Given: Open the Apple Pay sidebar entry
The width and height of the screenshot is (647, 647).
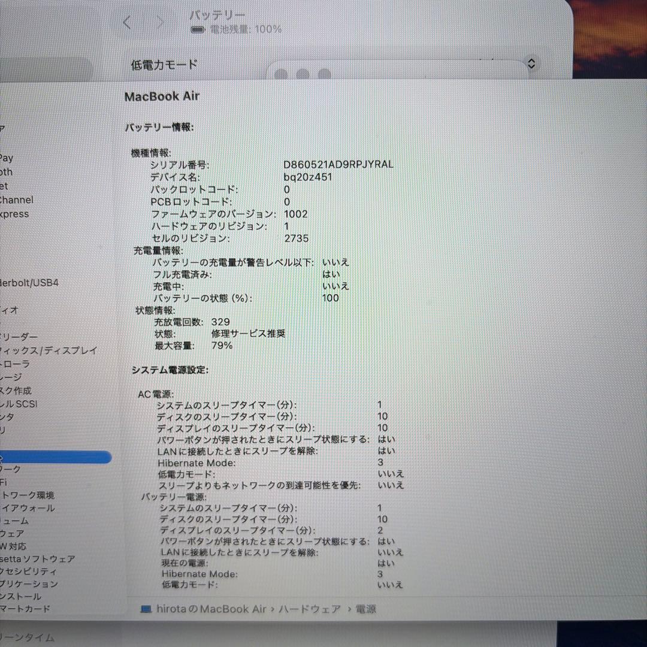Looking at the screenshot, I should 7,158.
